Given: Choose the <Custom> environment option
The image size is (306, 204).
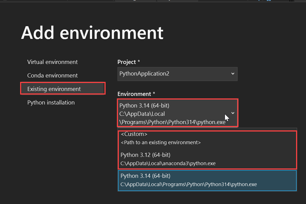Looking at the screenshot, I should point(134,134).
